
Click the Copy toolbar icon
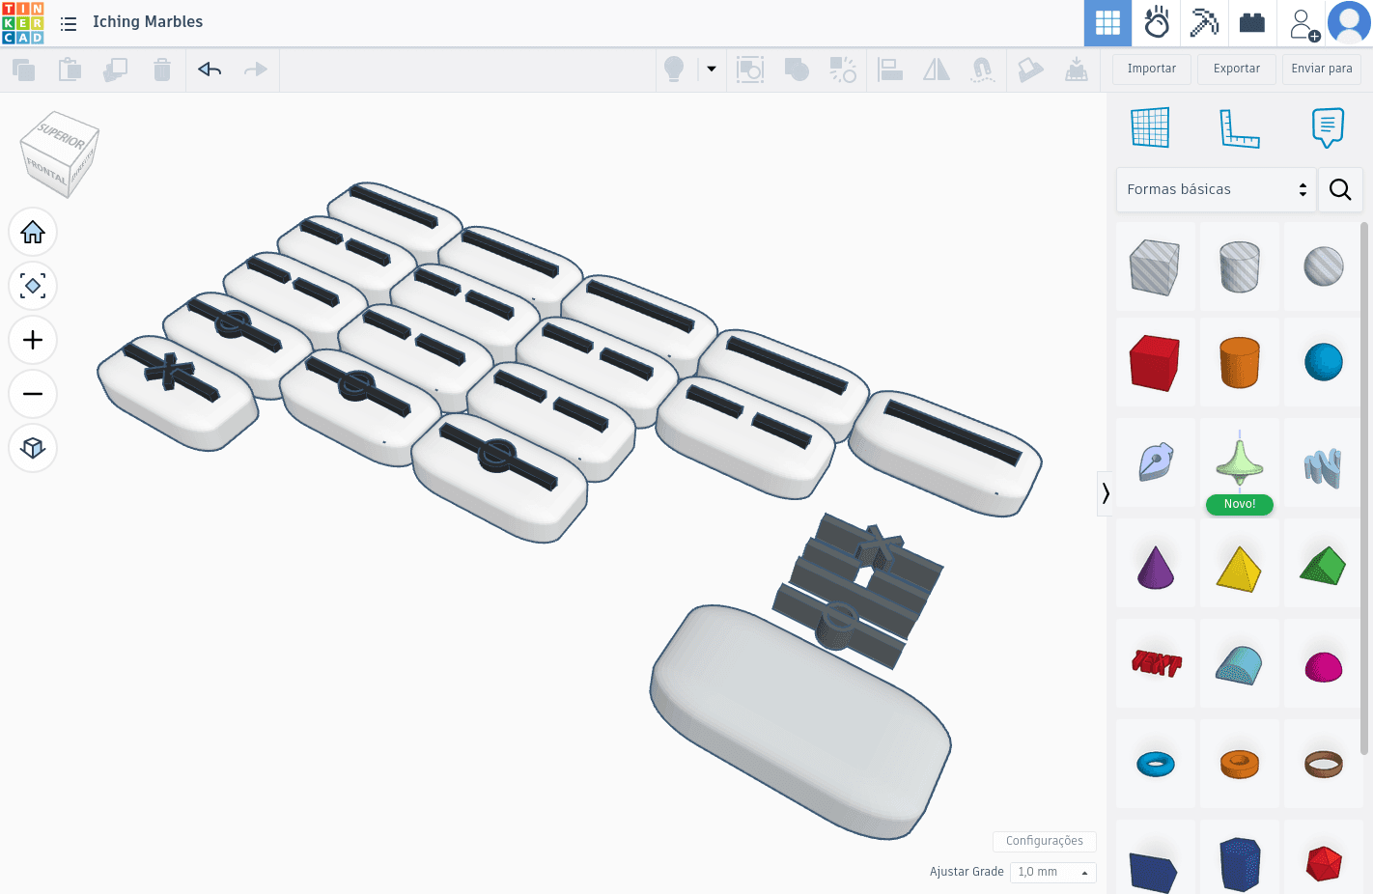click(23, 70)
